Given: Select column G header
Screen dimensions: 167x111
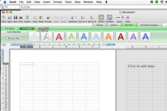Looking at the screenshot, I should pos(132,47).
